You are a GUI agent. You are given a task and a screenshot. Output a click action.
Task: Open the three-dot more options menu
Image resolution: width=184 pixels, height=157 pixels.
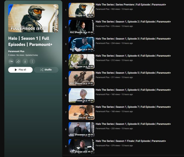pos(32,61)
